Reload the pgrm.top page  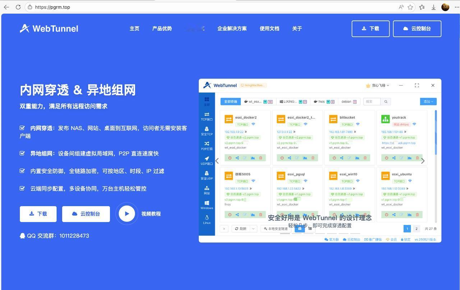point(18,7)
